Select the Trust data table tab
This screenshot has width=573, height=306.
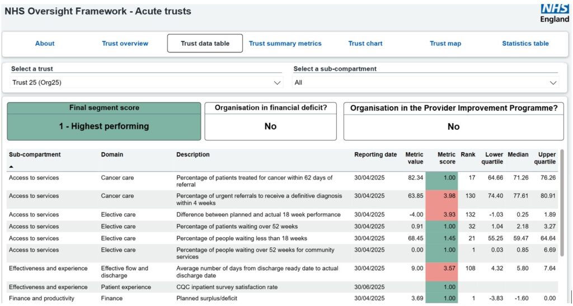[x=205, y=44]
